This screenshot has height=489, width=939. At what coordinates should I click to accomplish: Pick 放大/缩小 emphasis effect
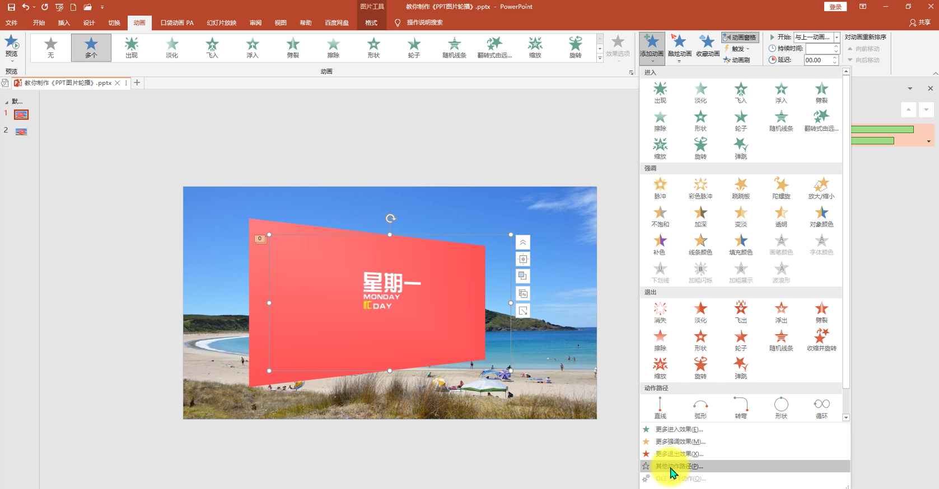coord(821,188)
